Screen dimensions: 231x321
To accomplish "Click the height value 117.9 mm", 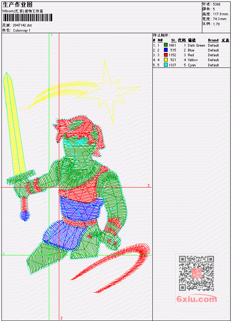I will point(220,14).
